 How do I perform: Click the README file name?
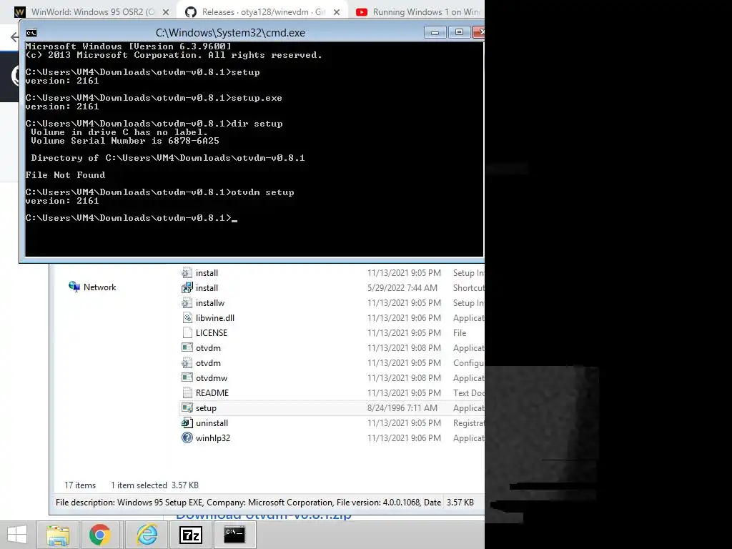[212, 393]
